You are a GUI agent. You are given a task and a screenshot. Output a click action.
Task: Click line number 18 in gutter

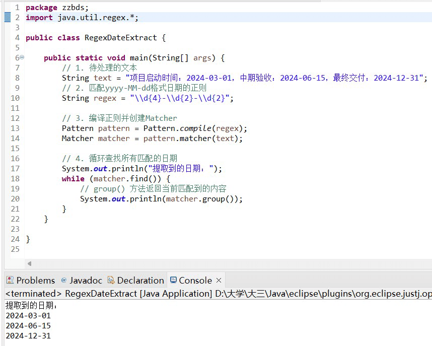[15, 179]
